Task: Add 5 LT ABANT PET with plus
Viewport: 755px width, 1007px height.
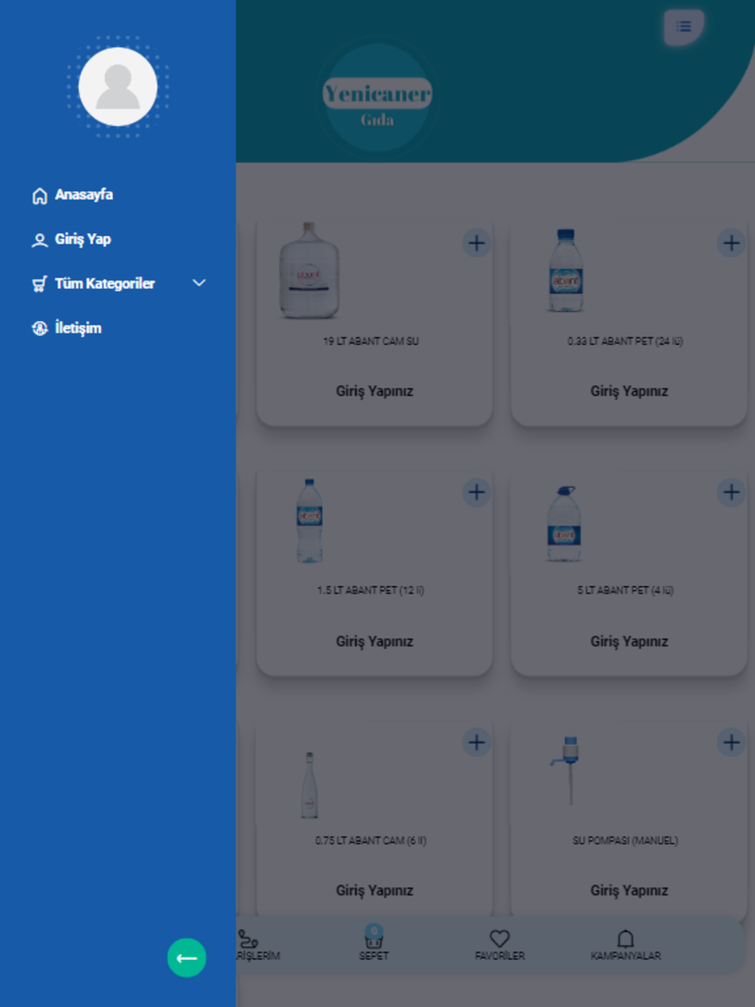Action: click(x=731, y=492)
